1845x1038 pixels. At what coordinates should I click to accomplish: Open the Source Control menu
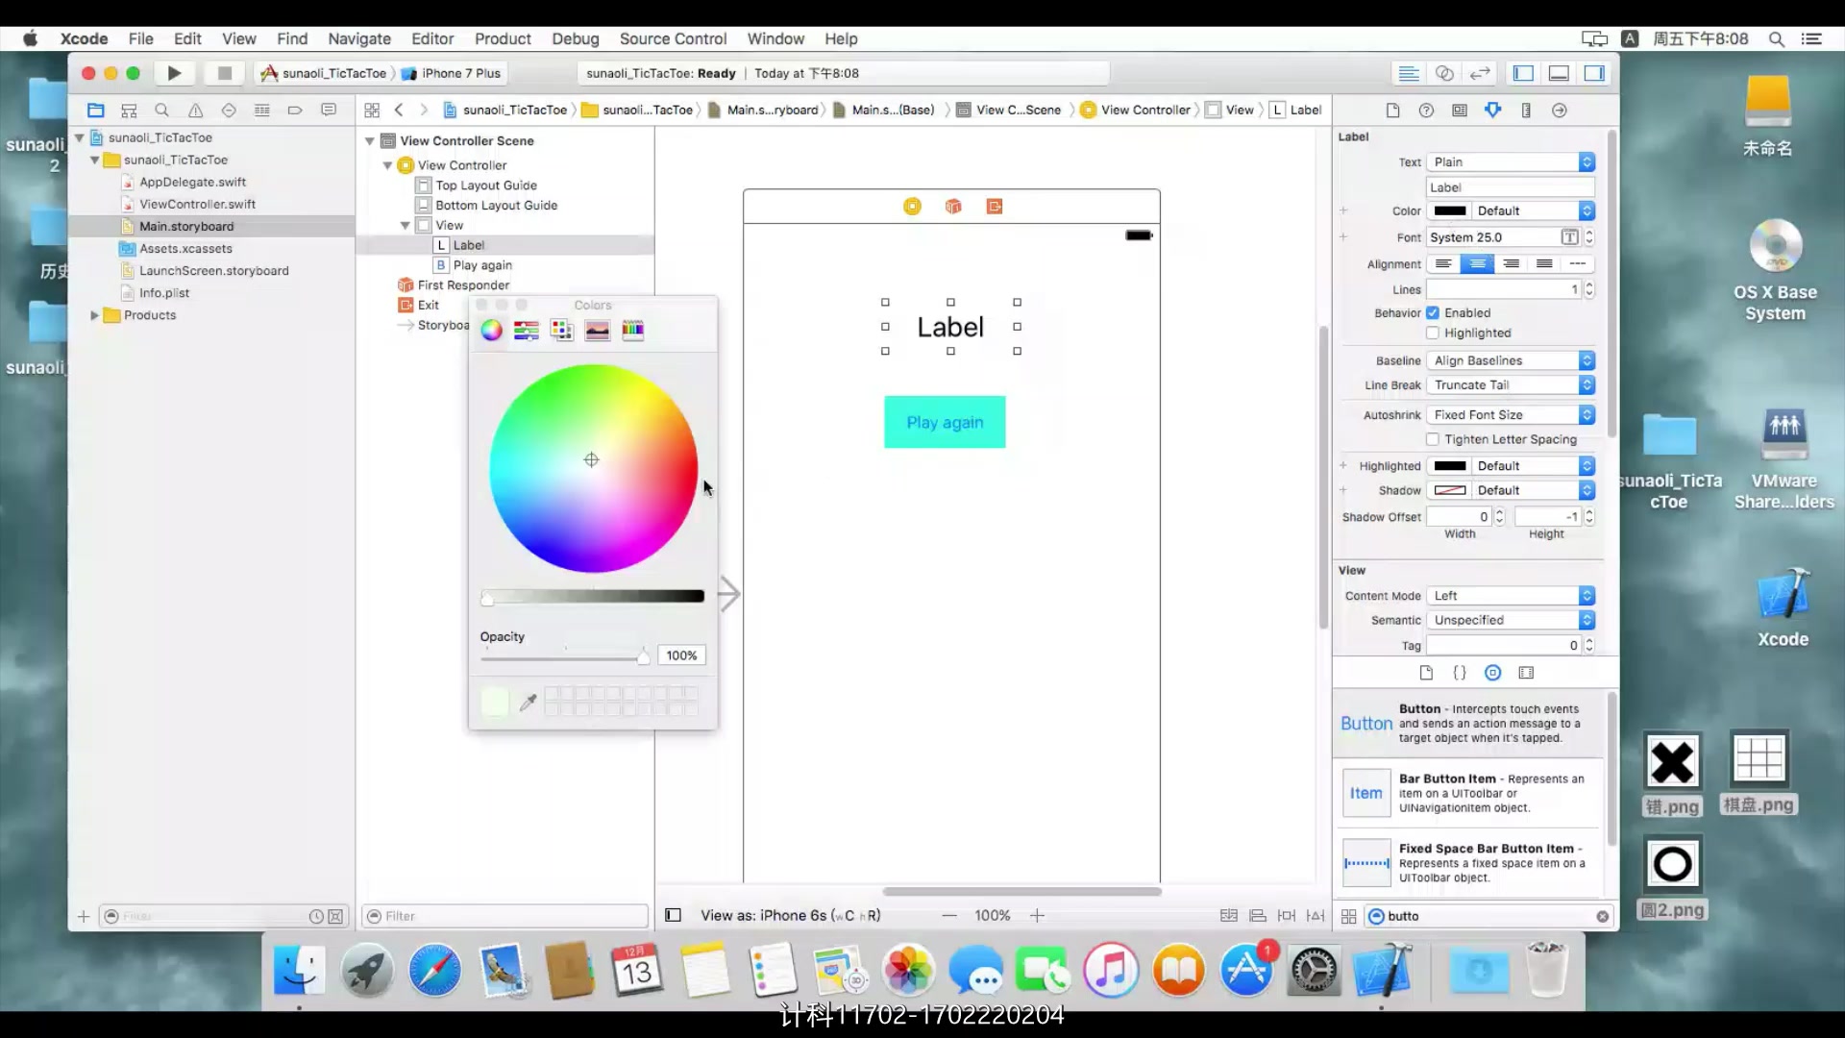[x=673, y=38]
